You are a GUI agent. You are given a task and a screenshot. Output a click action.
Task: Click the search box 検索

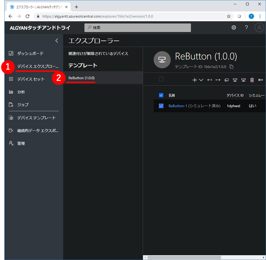click(x=138, y=28)
